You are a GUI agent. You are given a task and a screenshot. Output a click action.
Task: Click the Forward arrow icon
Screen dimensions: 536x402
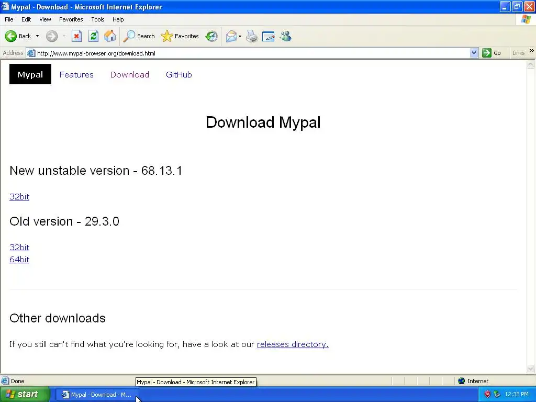click(x=52, y=36)
